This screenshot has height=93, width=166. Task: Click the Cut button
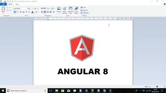(9, 7)
